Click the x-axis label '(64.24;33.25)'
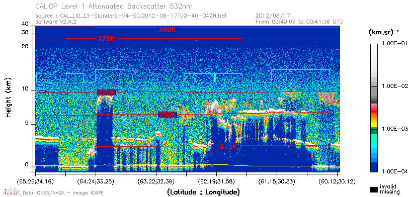Screen dimensions: 408x197 [x=96, y=181]
